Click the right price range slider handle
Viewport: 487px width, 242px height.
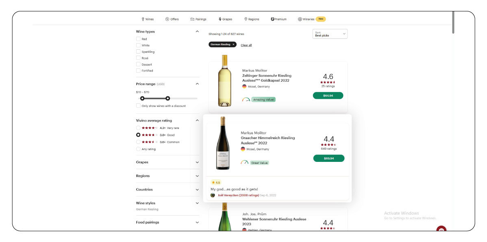click(167, 98)
